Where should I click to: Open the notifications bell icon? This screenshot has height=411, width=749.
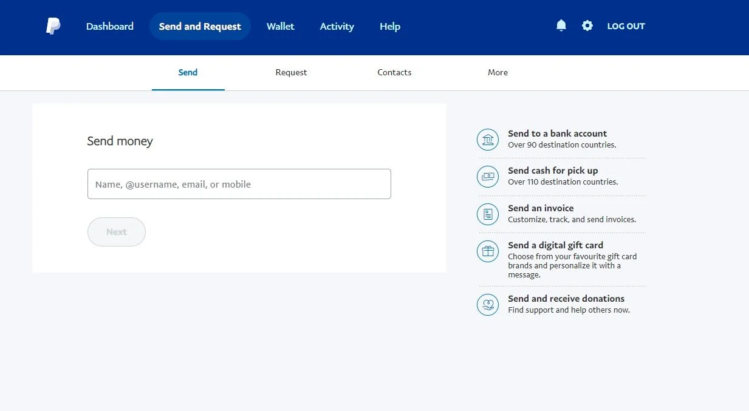tap(561, 25)
